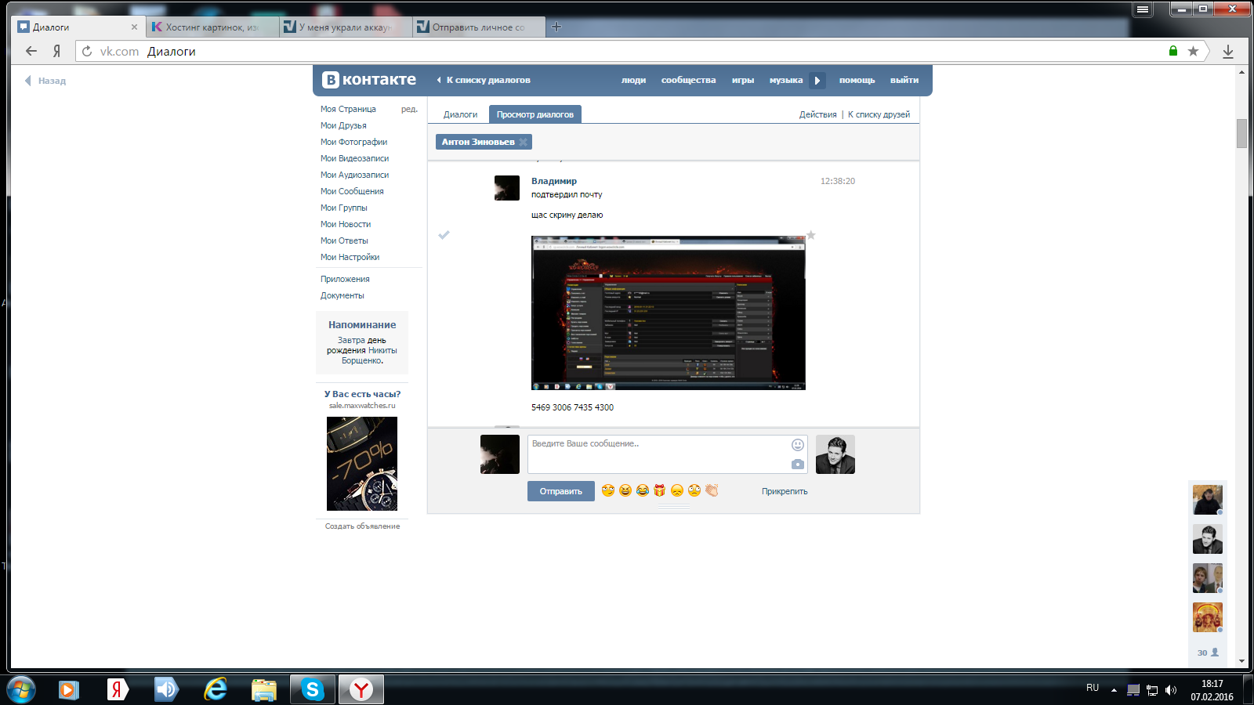The height and width of the screenshot is (705, 1254).
Task: Close the Диалоги browser tab
Action: point(134,27)
